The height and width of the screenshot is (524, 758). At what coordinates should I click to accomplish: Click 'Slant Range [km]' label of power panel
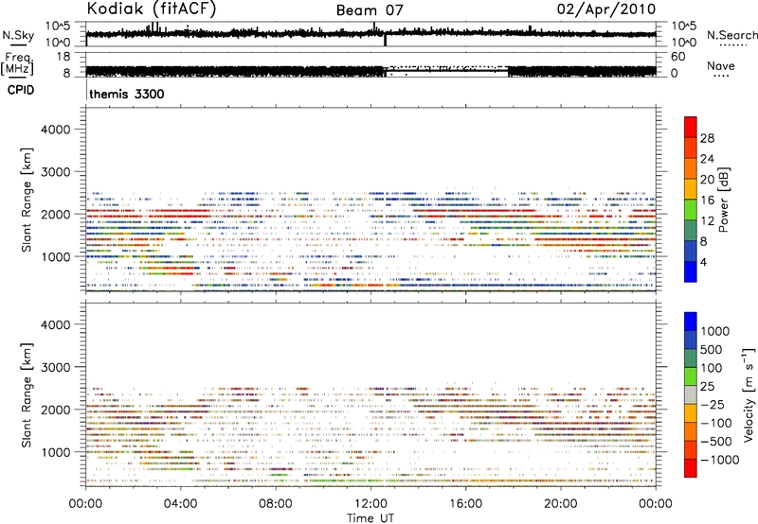coord(27,200)
